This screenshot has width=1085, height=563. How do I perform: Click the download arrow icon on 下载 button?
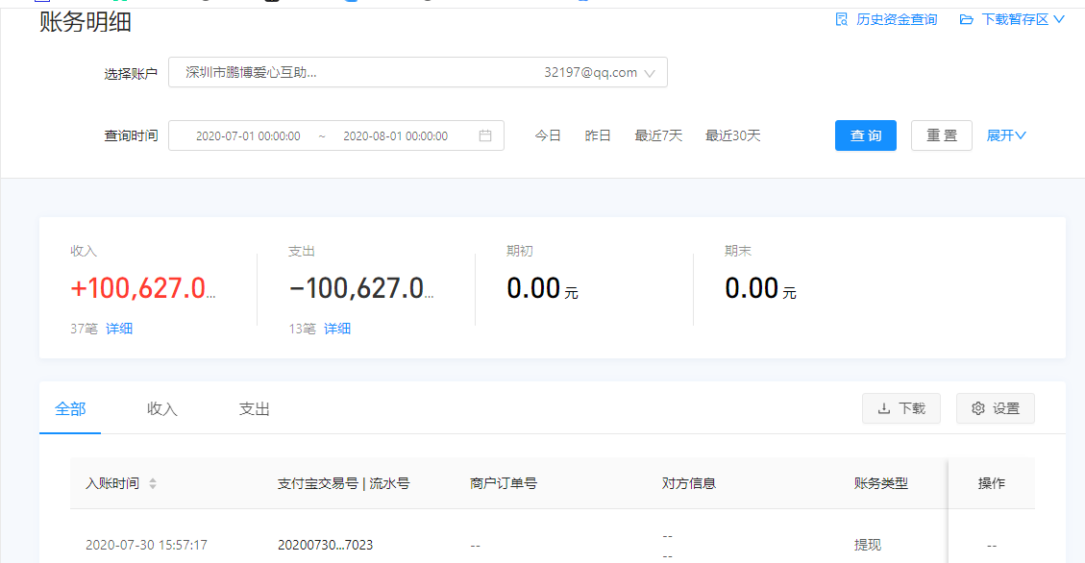(884, 408)
